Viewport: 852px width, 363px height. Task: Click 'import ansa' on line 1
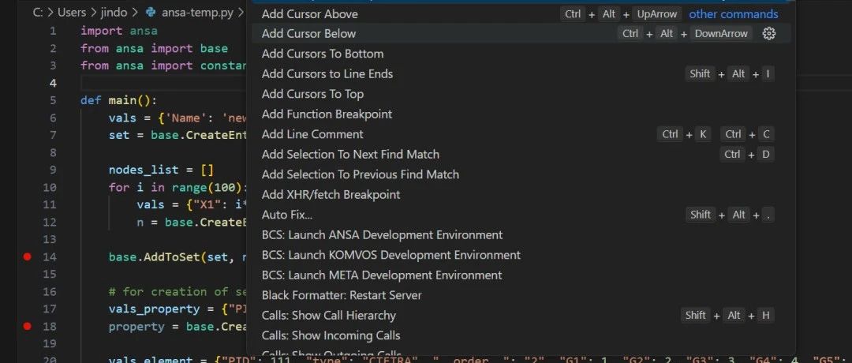click(118, 31)
